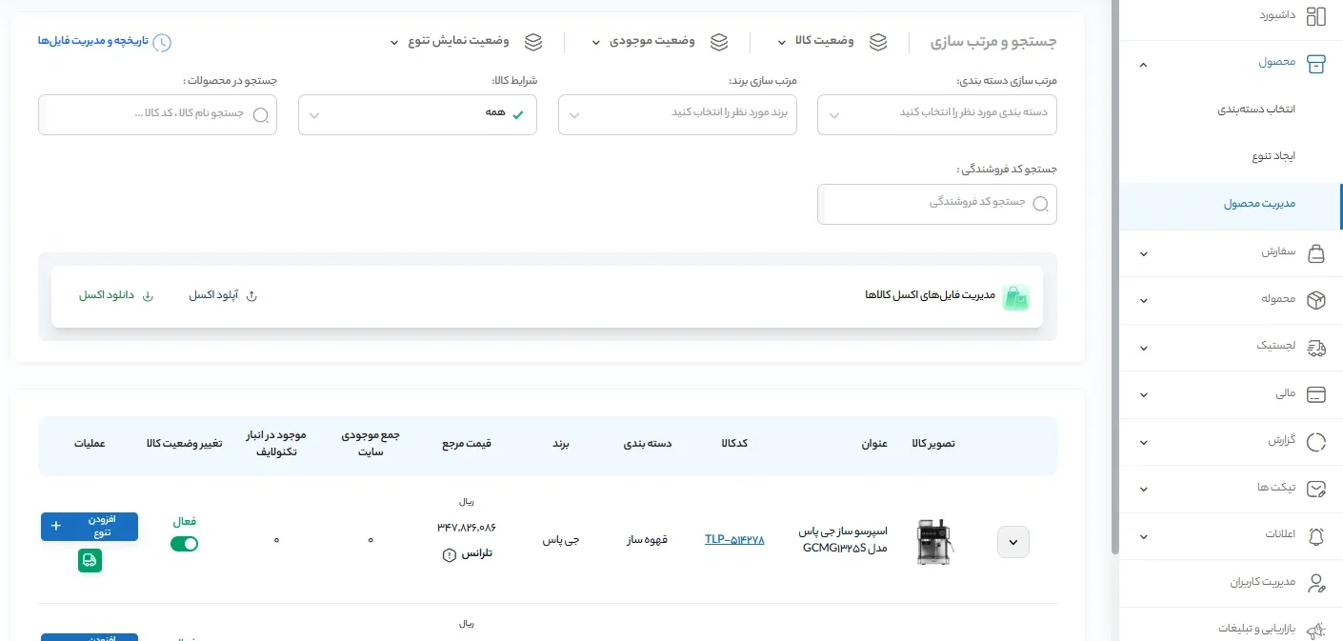The width and height of the screenshot is (1343, 641).
Task: Click the green truck icon in the operations column
Action: click(90, 561)
